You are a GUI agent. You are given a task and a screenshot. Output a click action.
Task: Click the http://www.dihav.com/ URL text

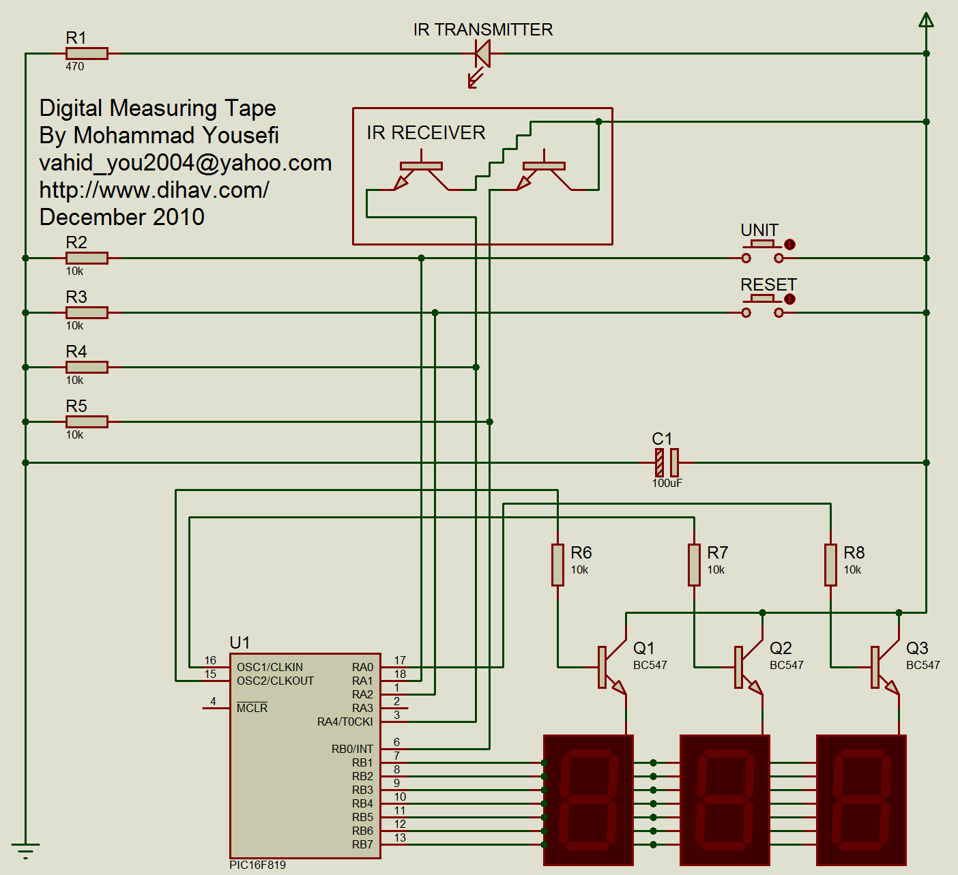154,190
